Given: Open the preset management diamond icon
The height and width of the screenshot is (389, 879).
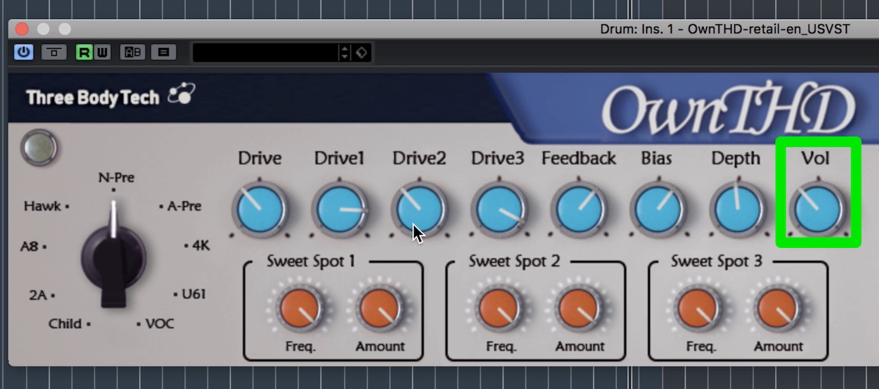Looking at the screenshot, I should [361, 52].
